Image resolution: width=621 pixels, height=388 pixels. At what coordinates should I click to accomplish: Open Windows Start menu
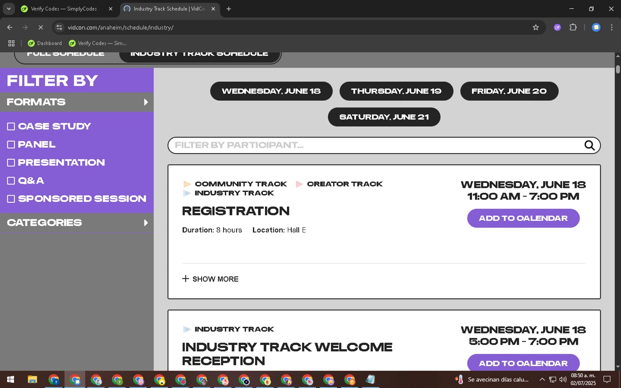coord(11,379)
